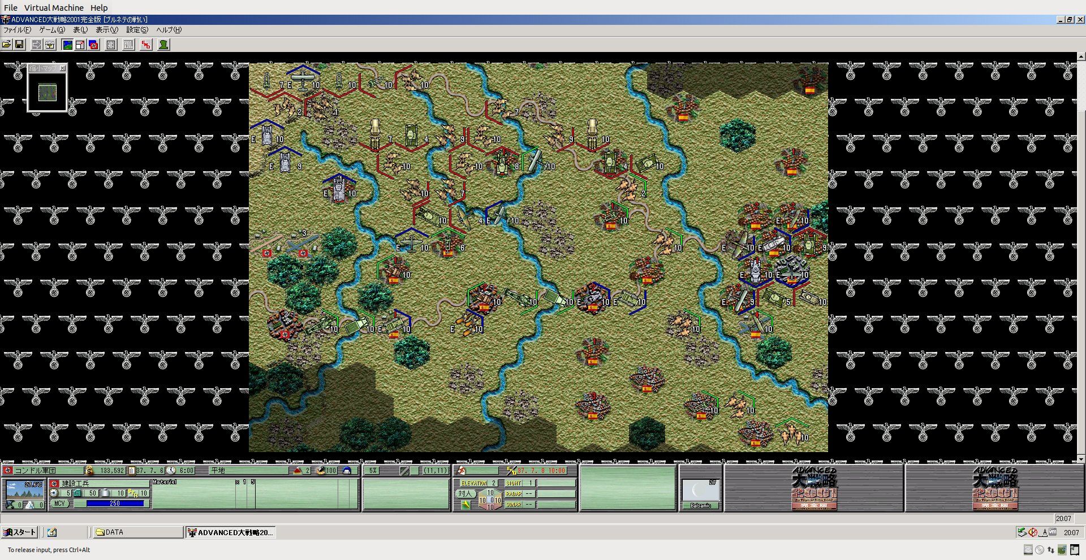The image size is (1086, 560).
Task: Click the MCV button in unit panel
Action: click(59, 503)
